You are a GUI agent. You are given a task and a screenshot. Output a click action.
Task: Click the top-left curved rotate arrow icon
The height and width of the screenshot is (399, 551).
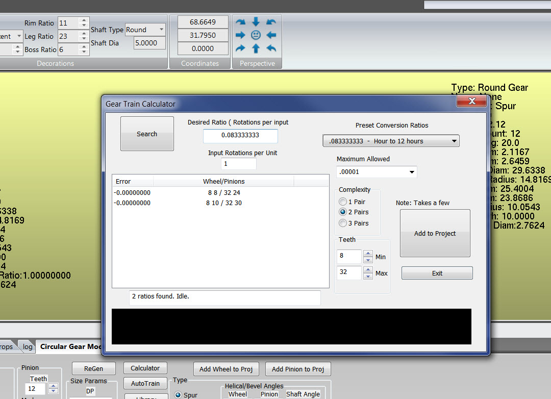[x=241, y=22]
